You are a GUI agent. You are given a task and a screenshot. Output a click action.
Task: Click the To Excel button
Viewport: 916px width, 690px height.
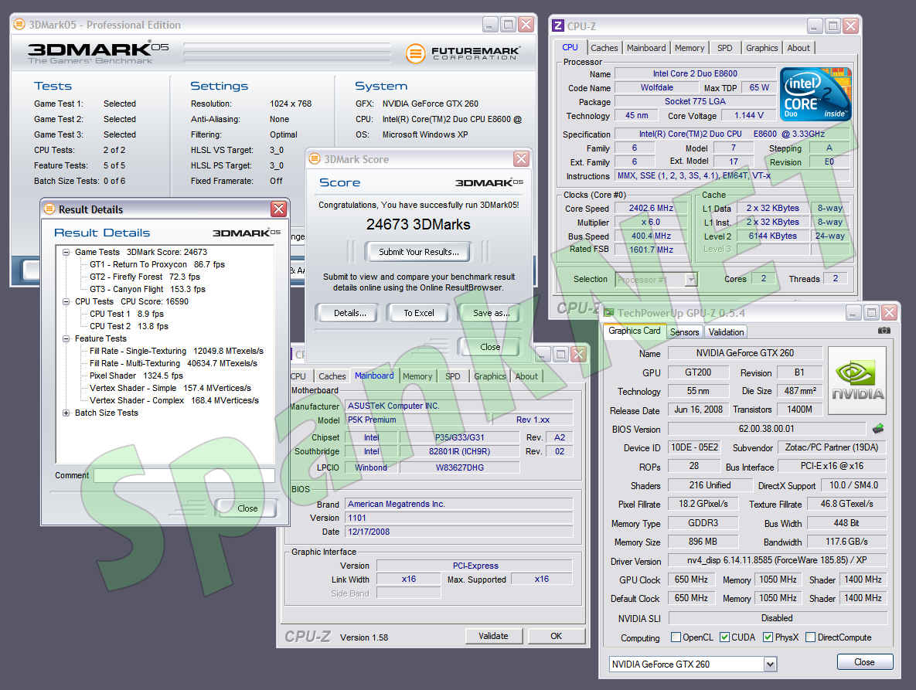click(419, 313)
